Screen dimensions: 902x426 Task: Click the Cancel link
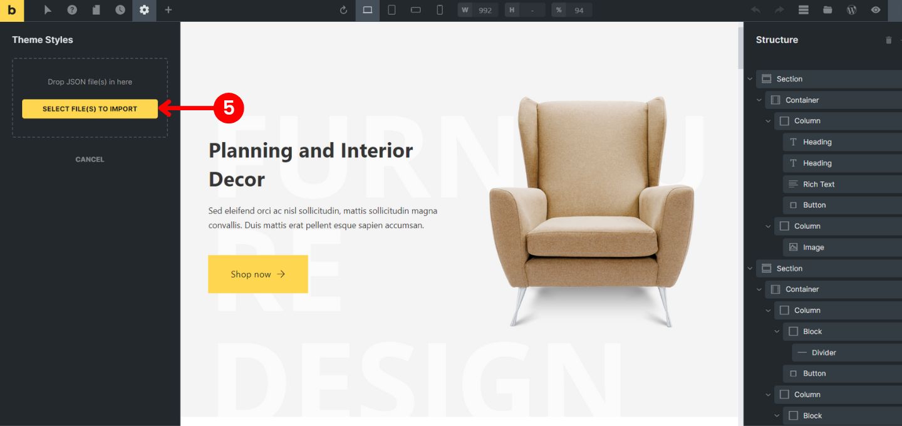point(90,159)
